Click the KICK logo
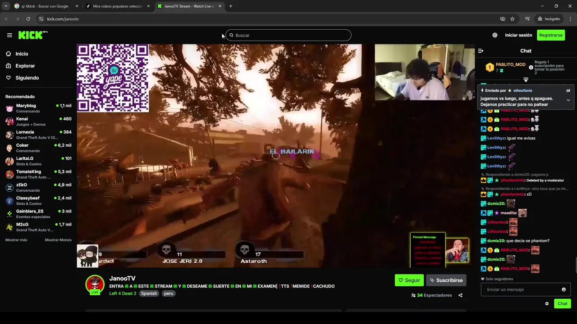577x324 pixels. click(x=33, y=35)
